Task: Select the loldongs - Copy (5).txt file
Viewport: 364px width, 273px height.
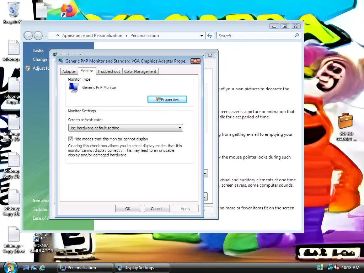Action: pyautogui.click(x=14, y=240)
